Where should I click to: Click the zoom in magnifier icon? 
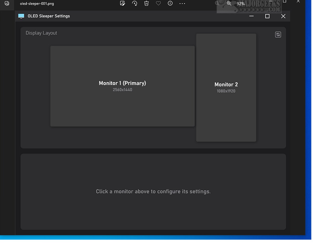[229, 3]
